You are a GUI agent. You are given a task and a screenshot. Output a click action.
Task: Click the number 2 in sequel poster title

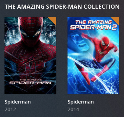tap(114, 27)
